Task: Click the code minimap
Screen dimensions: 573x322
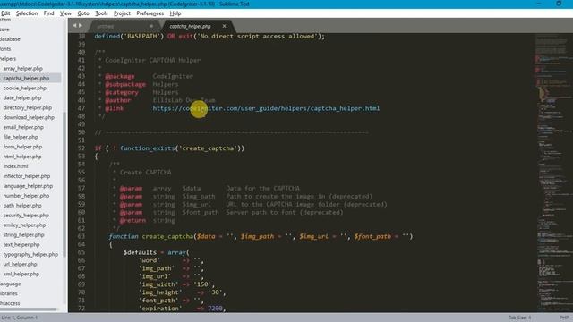Action: click(553, 172)
